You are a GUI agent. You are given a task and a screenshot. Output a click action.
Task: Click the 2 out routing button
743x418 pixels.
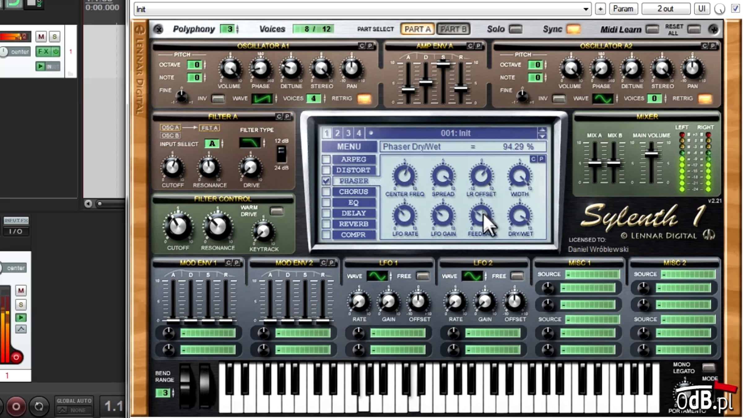point(666,9)
